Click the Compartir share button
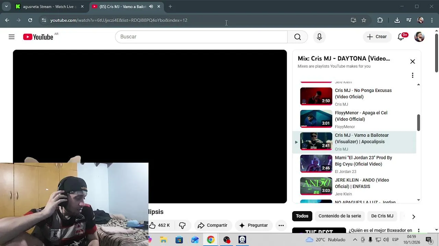 (213, 225)
